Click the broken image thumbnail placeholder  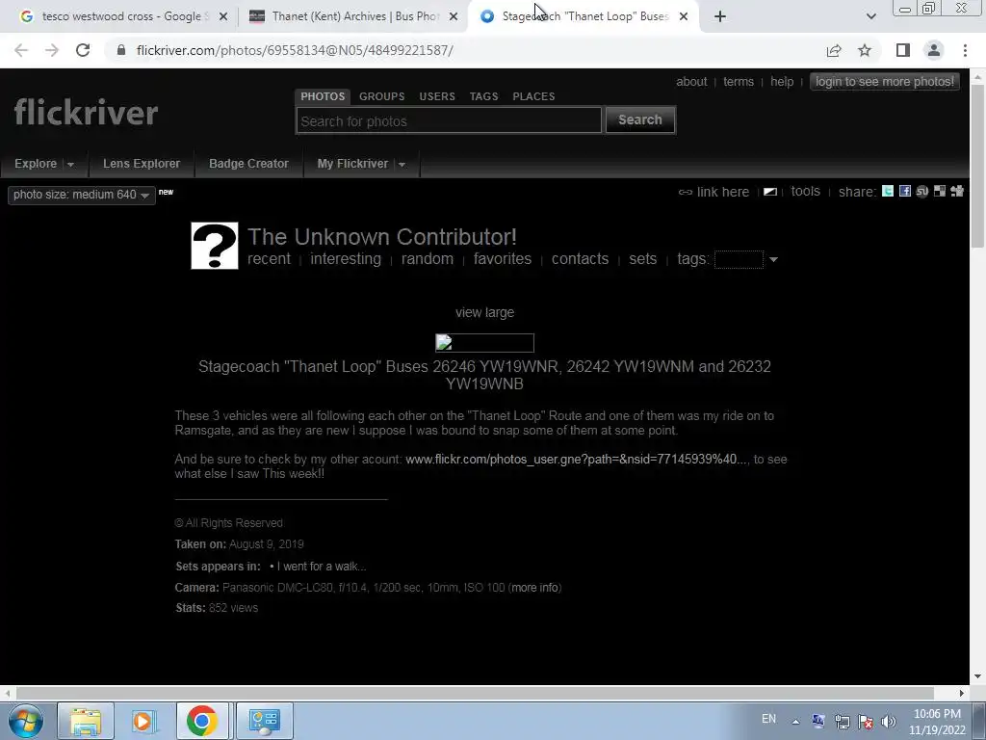pos(485,343)
